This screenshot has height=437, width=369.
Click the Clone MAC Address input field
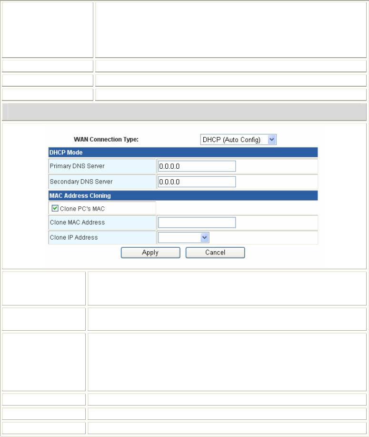point(197,223)
